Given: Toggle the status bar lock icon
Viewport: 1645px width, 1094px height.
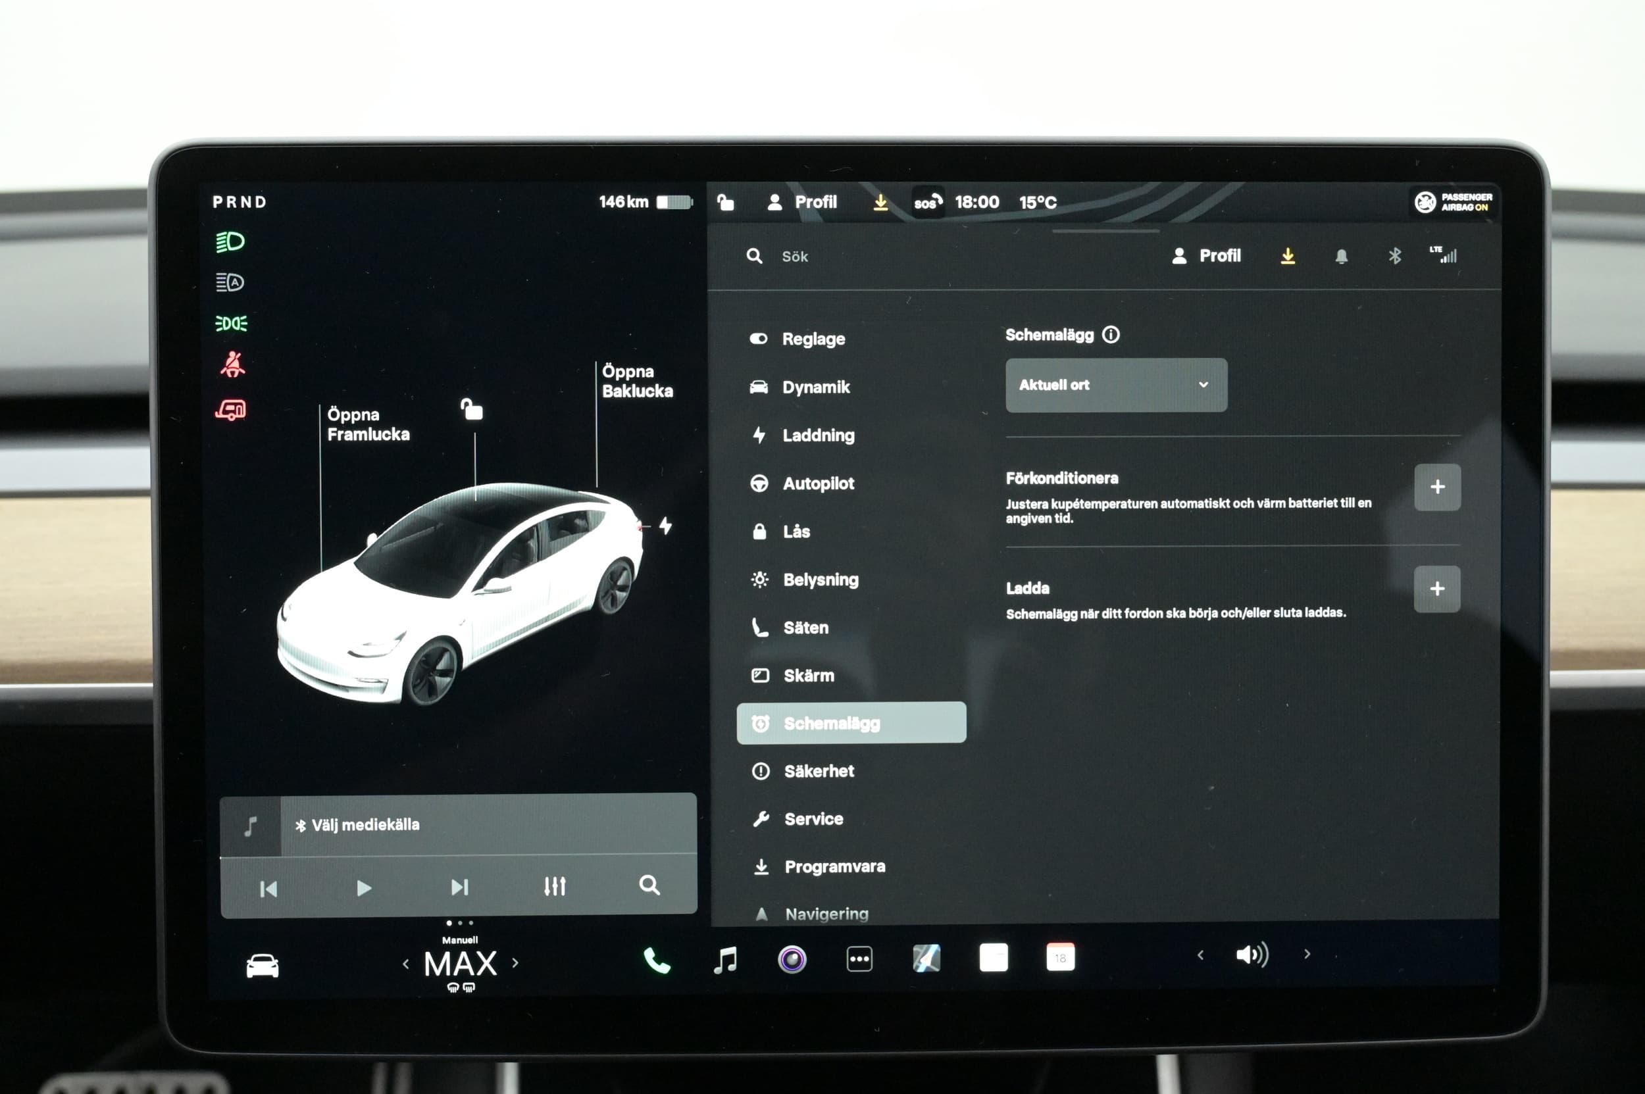Looking at the screenshot, I should (x=725, y=203).
